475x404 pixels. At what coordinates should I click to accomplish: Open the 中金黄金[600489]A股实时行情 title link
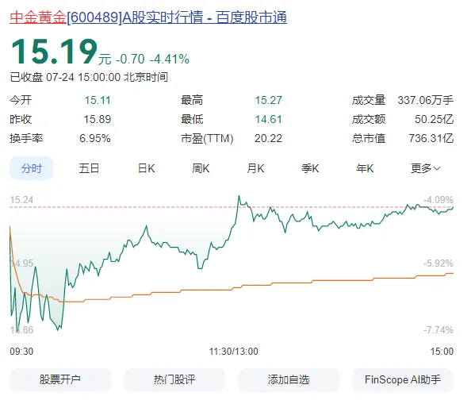coord(148,17)
